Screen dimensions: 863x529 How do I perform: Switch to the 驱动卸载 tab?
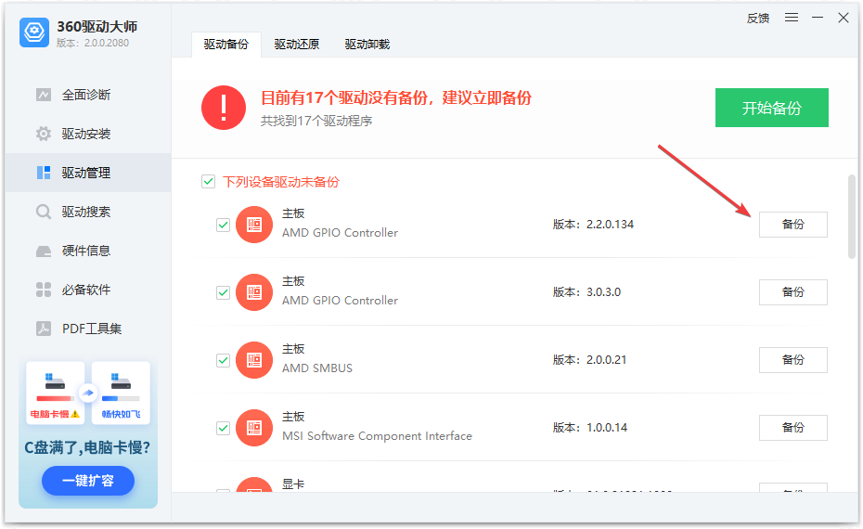pos(367,45)
